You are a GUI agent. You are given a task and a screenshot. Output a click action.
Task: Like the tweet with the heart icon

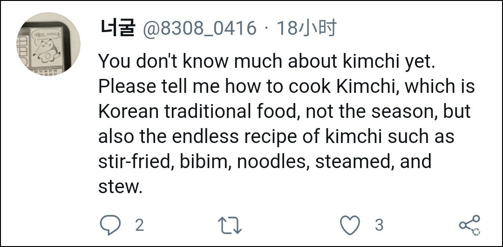350,225
